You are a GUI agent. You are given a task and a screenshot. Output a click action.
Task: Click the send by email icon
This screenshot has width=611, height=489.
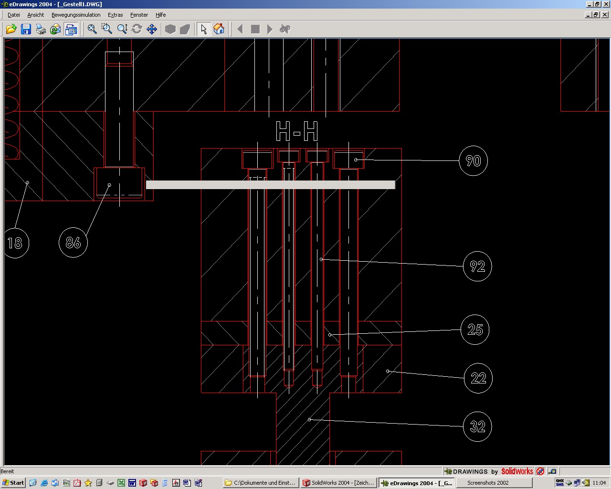click(x=55, y=29)
